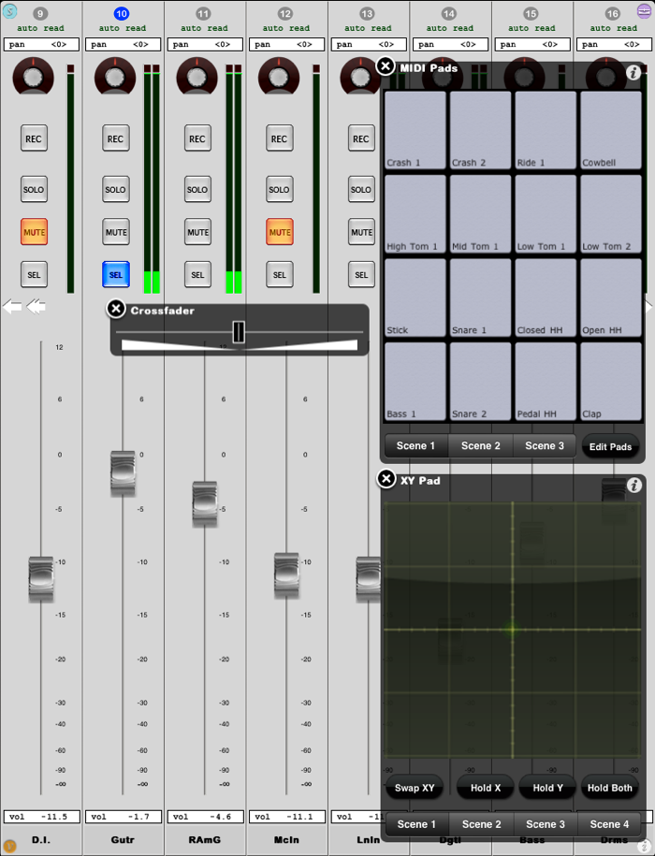Deselect SEL on Gutr channel
Viewport: 655px width, 856px height.
[116, 275]
